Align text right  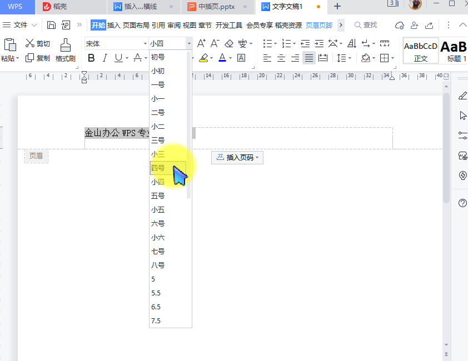pyautogui.click(x=295, y=58)
